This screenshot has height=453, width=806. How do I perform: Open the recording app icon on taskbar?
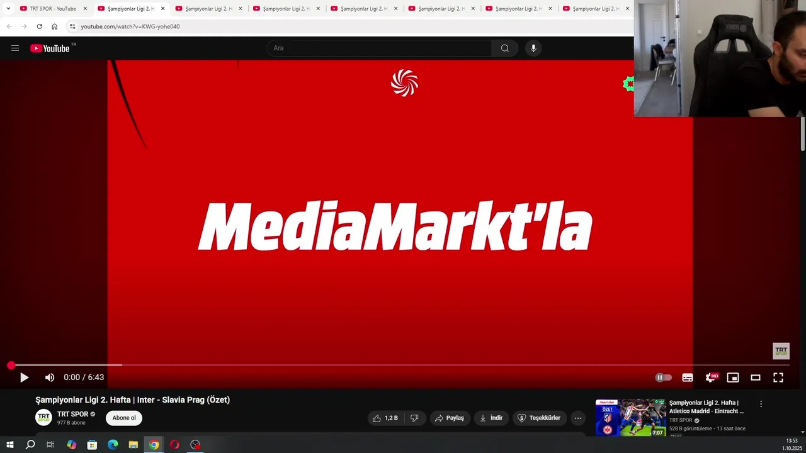point(195,445)
